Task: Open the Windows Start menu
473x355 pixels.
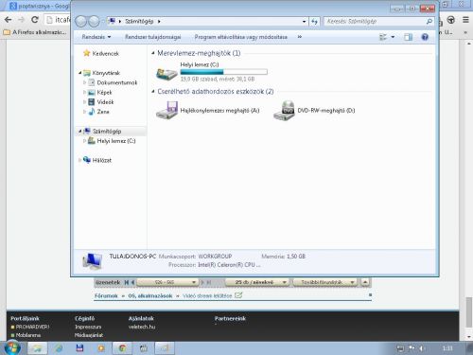Action: [x=11, y=348]
